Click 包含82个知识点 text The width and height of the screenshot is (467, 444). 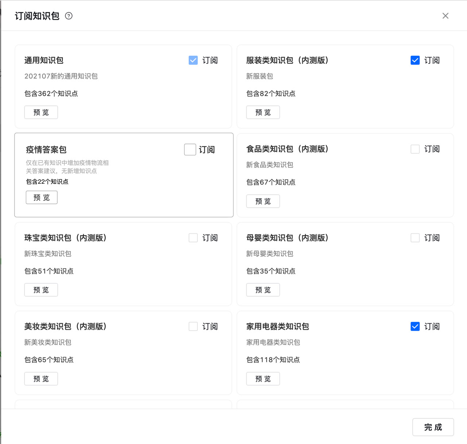tap(271, 94)
